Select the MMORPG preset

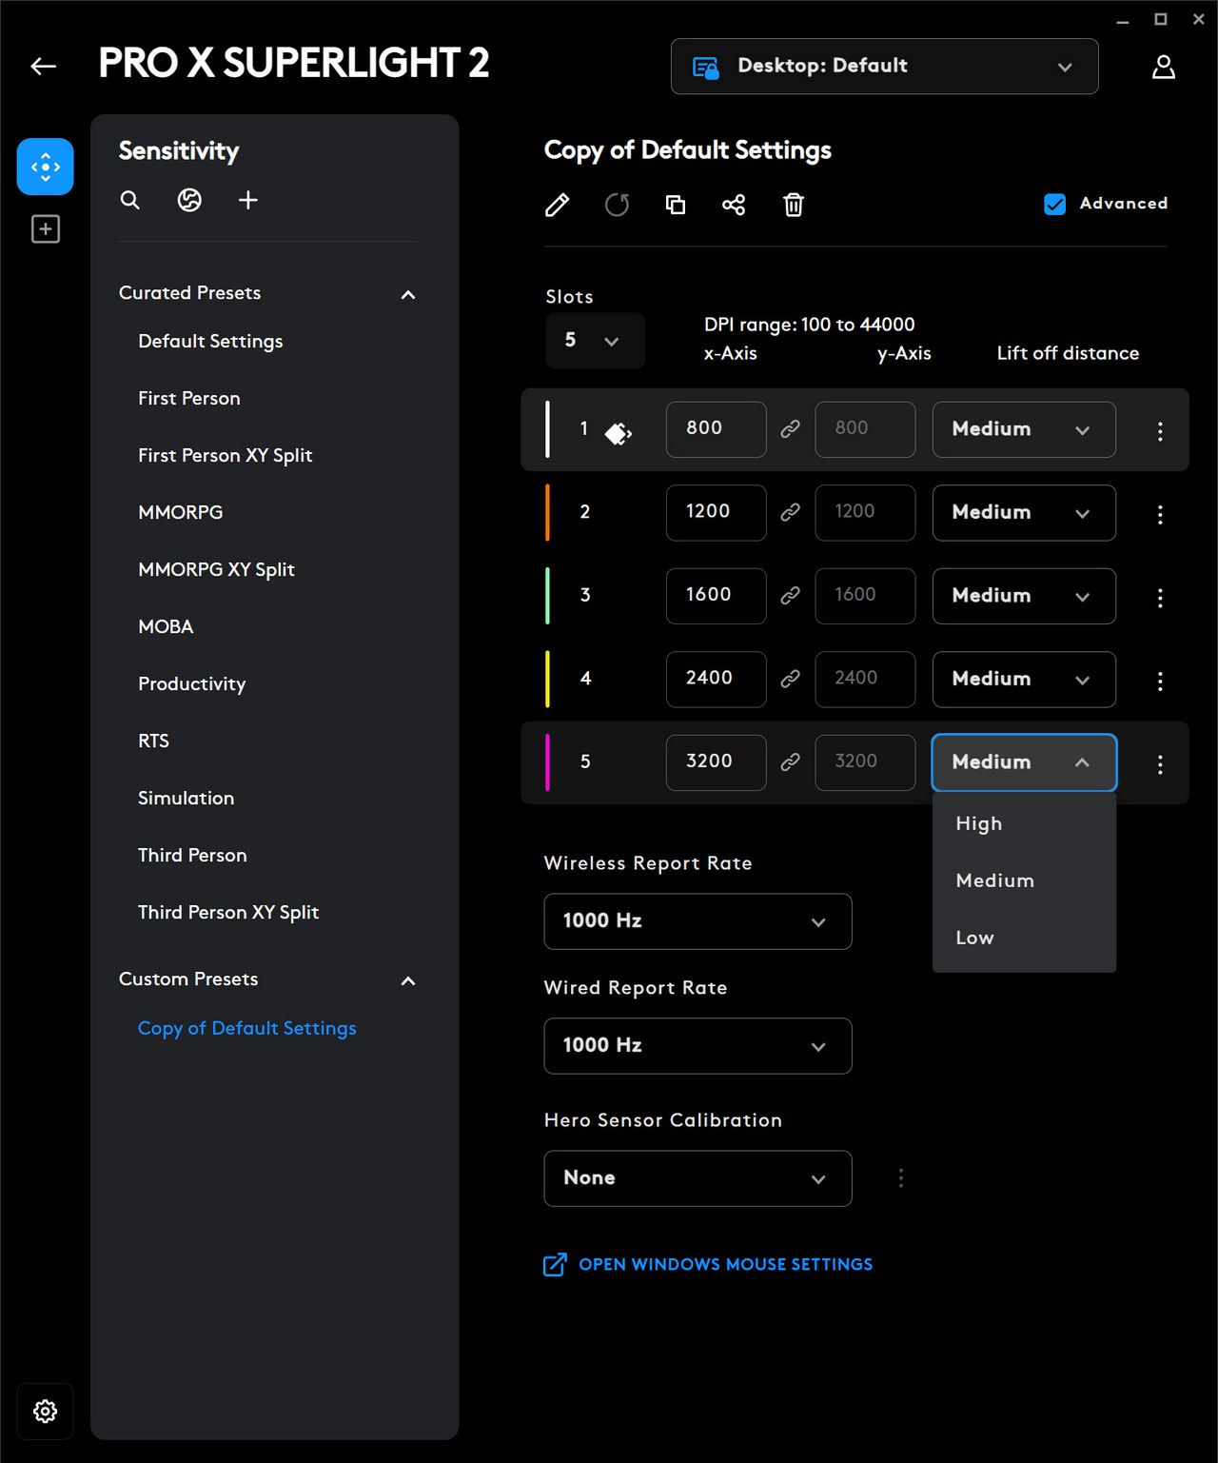(x=180, y=512)
